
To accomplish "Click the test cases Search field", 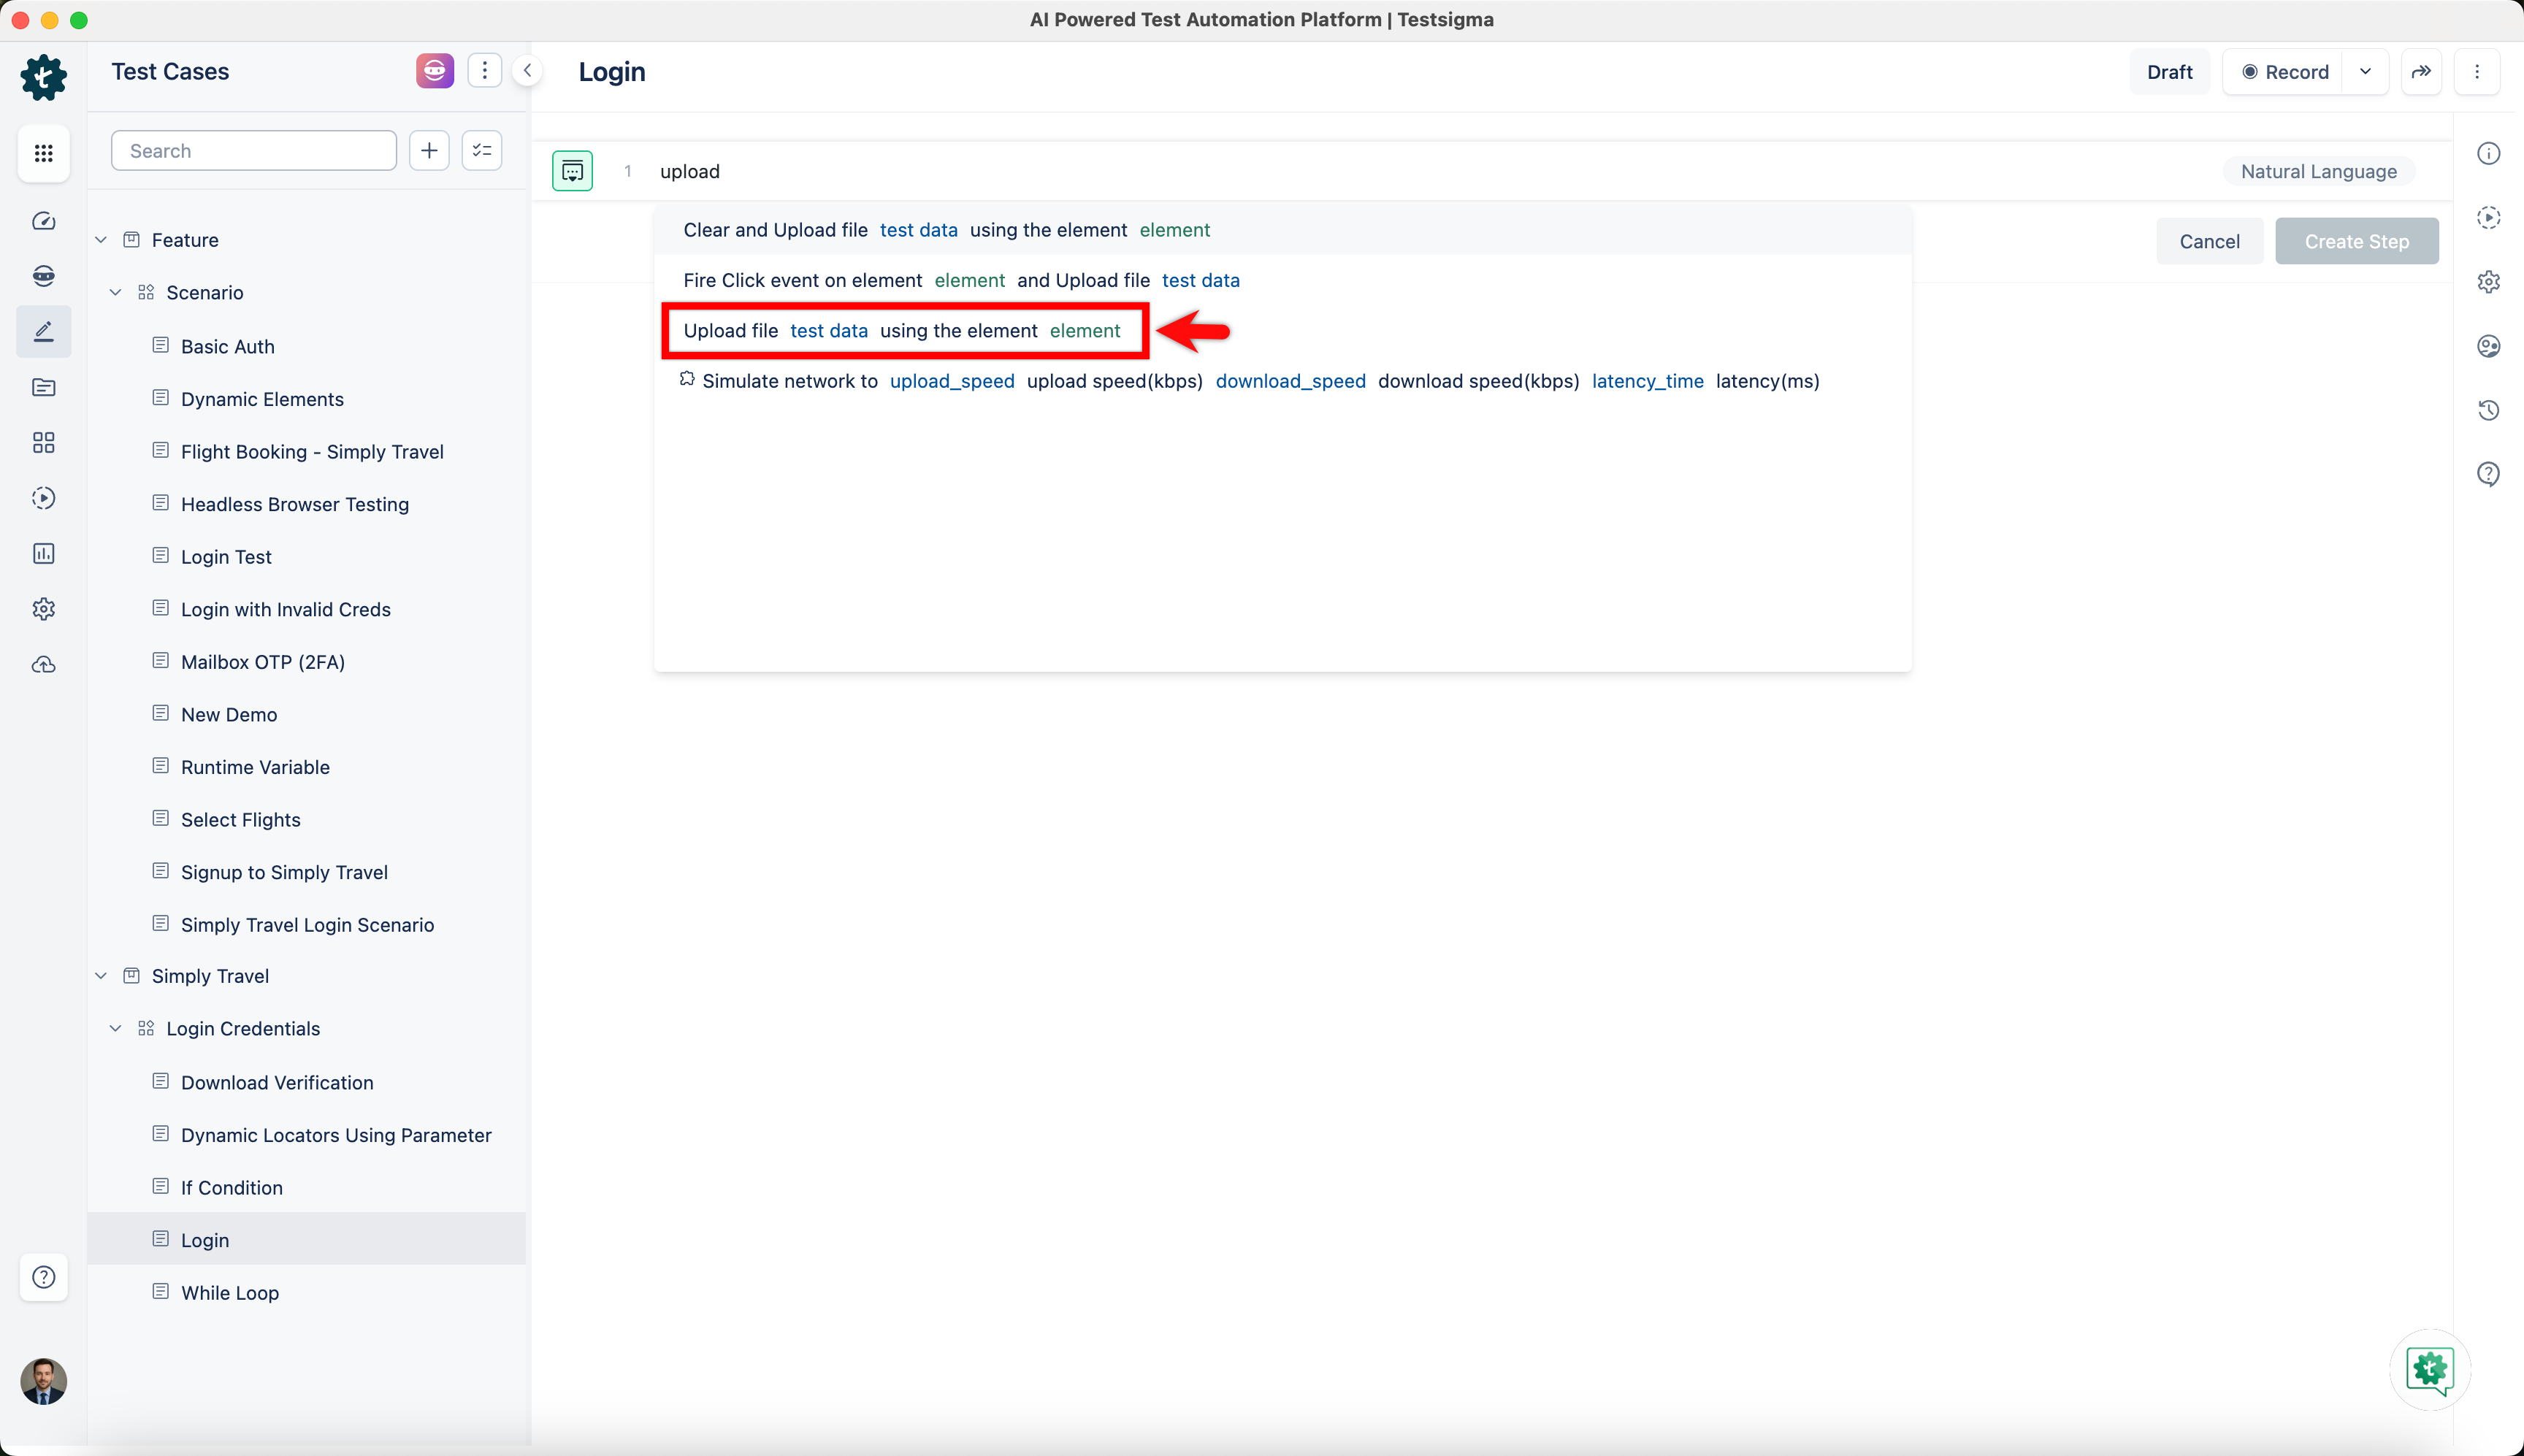I will point(254,151).
